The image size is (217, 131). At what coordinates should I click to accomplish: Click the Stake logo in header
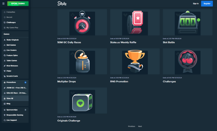pos(62,4)
